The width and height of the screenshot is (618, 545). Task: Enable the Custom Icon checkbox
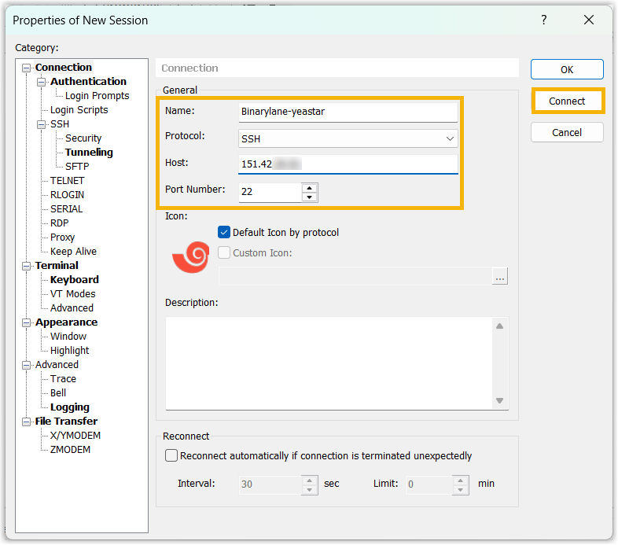pos(224,253)
